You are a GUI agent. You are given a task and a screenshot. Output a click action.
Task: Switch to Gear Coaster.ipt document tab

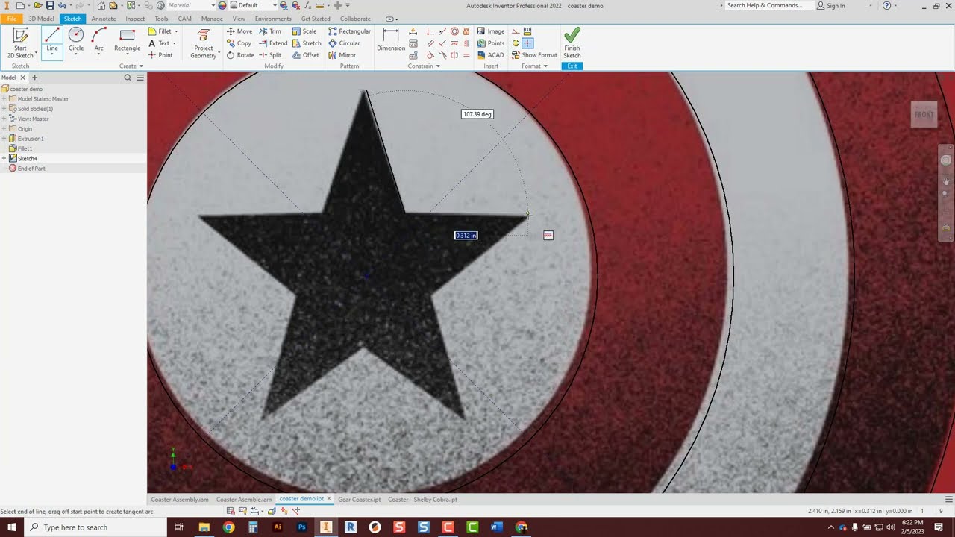(x=359, y=500)
